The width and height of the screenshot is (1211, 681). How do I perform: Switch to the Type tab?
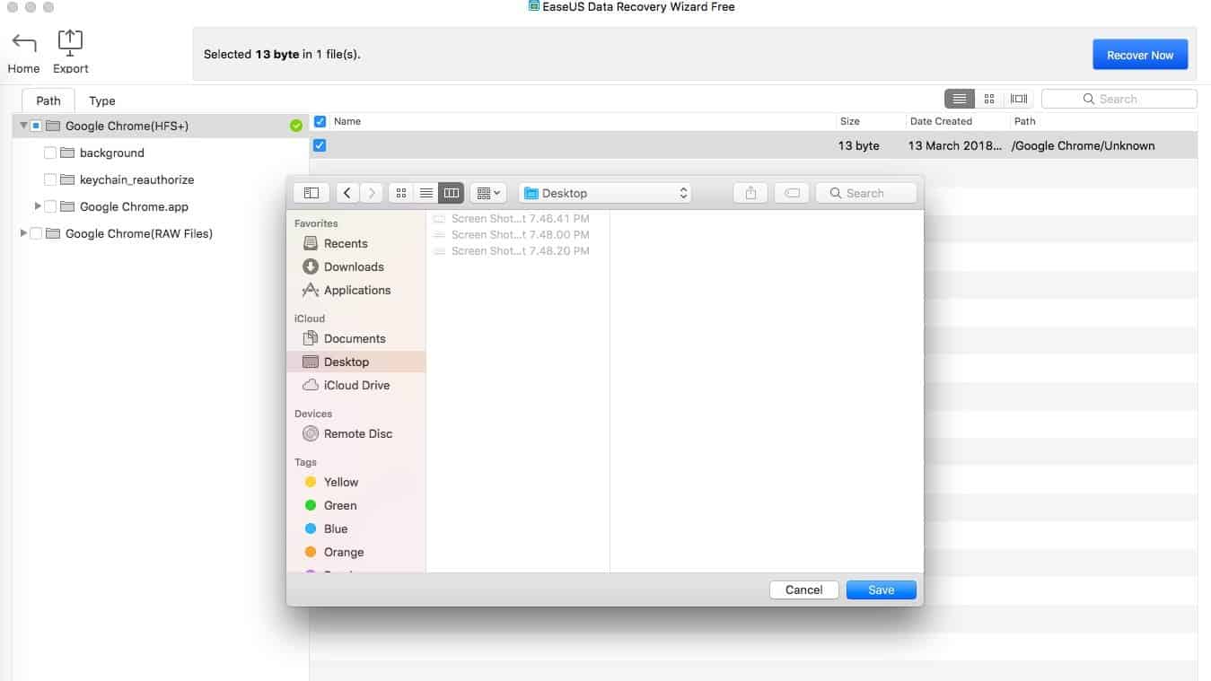click(102, 100)
